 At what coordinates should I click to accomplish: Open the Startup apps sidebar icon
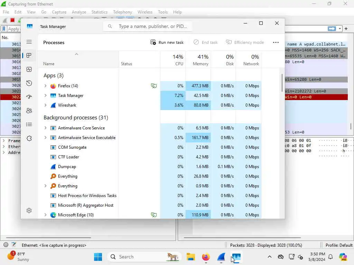click(29, 97)
